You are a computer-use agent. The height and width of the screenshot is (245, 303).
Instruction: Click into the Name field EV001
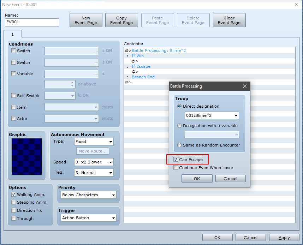32,22
